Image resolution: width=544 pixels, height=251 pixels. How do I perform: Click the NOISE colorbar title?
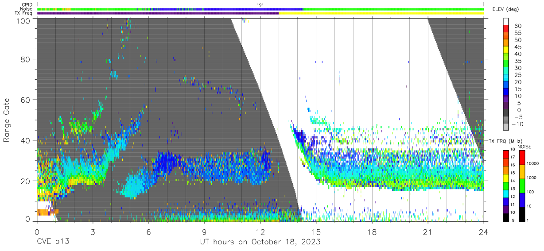pyautogui.click(x=525, y=147)
